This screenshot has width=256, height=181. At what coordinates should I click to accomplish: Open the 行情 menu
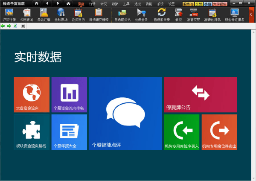[x=93, y=3]
